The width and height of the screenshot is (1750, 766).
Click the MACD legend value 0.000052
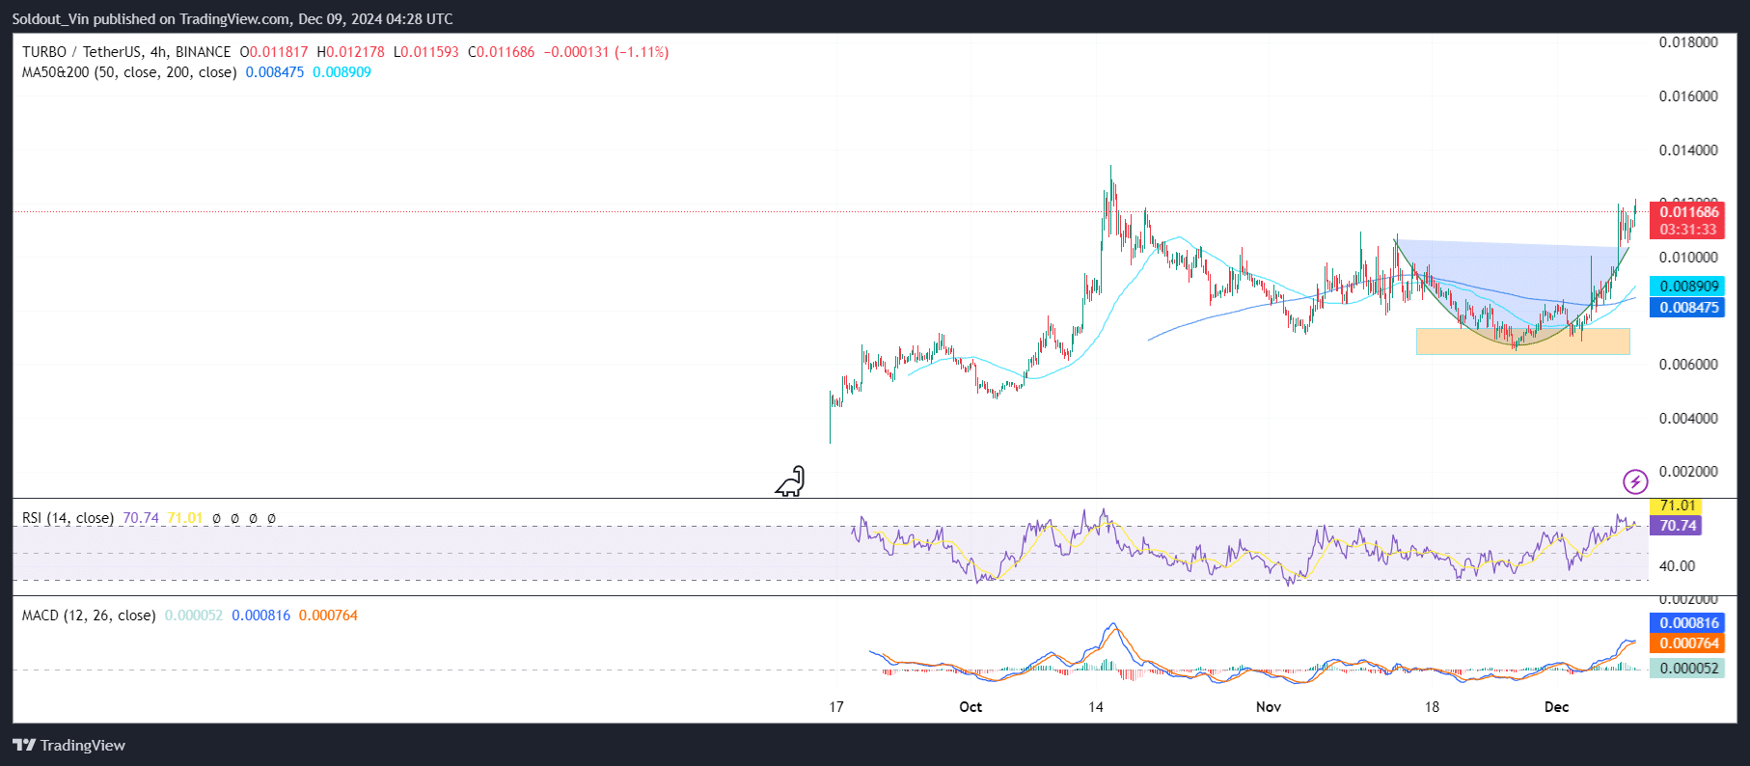coord(193,616)
